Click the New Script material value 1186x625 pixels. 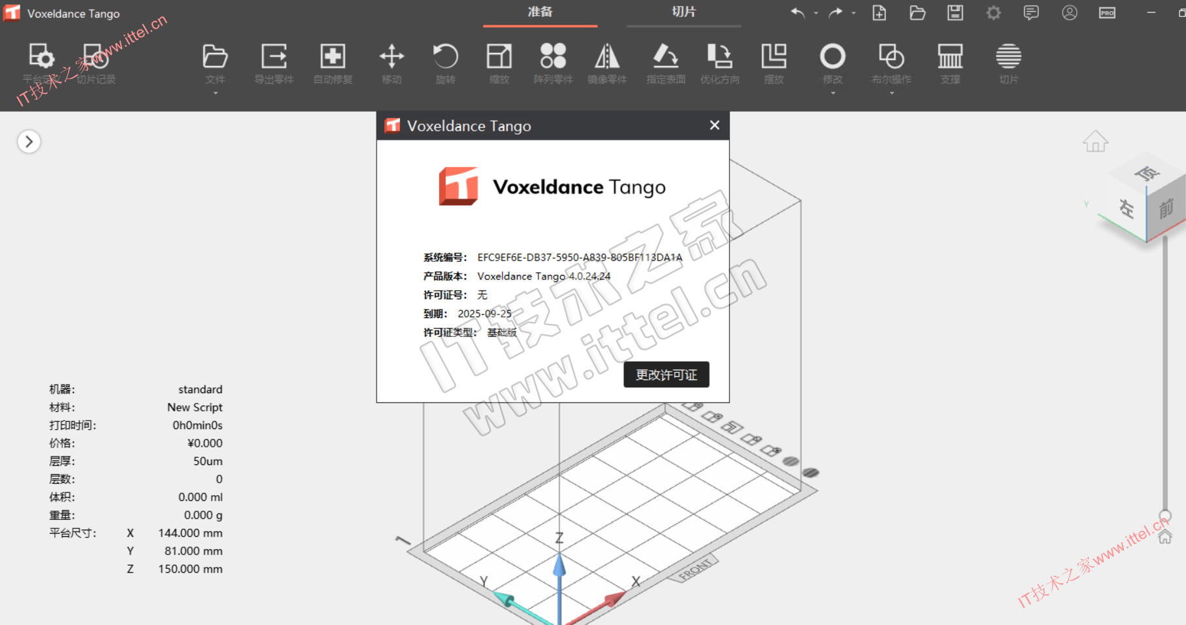(195, 407)
